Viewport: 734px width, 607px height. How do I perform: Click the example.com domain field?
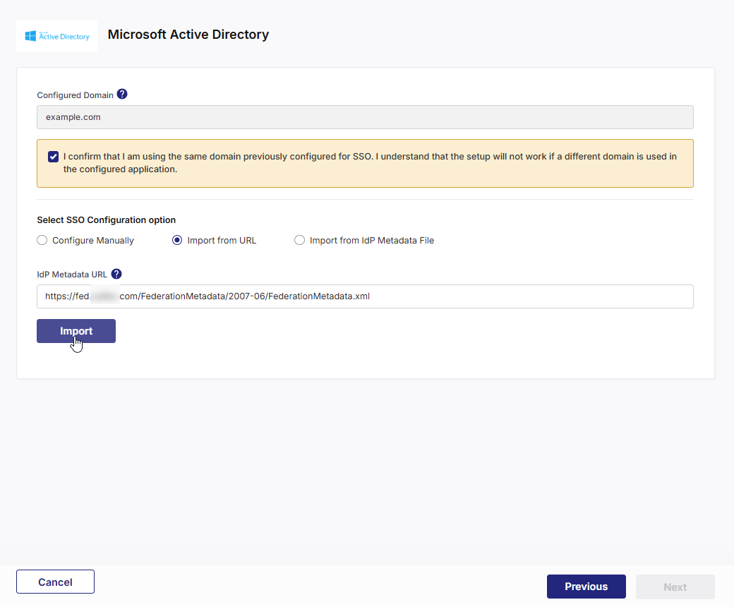pyautogui.click(x=365, y=116)
